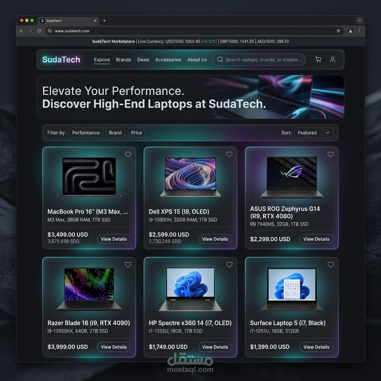
Task: Click the macOS green maximize button
Action: [x=32, y=20]
